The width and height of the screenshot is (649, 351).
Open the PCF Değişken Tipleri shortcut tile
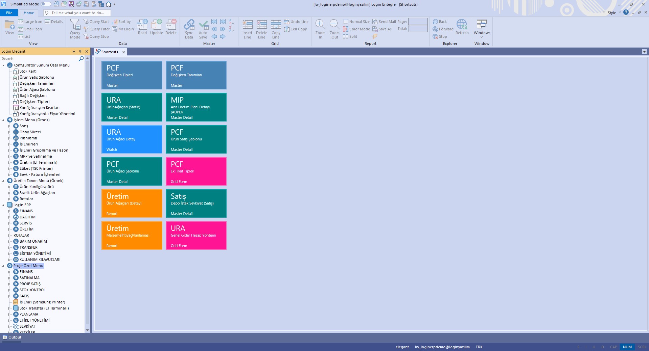(x=132, y=75)
